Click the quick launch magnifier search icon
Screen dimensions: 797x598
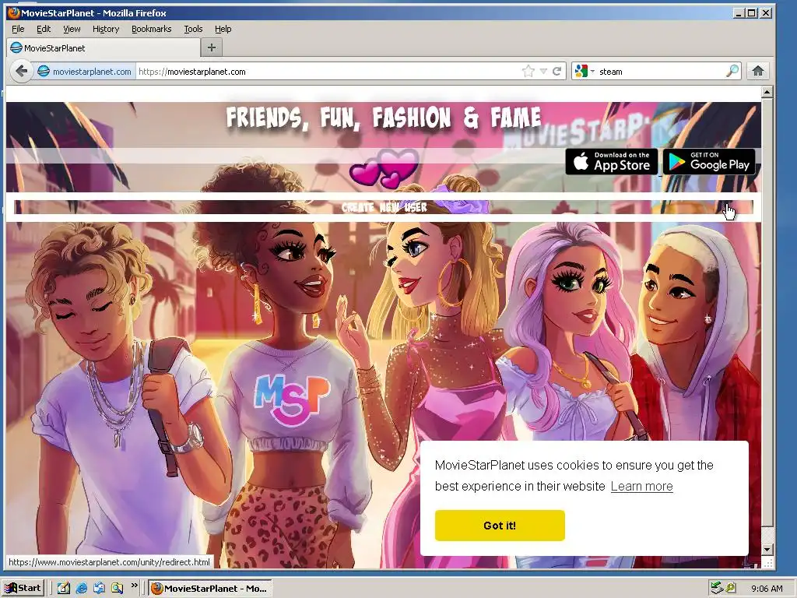click(x=118, y=588)
